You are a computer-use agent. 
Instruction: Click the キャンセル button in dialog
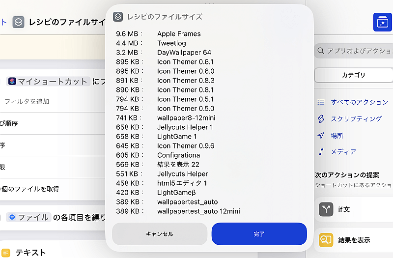click(x=160, y=234)
